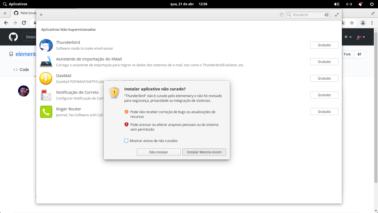Open the elementary repository link on GitHub
The image size is (378, 213).
click(x=26, y=54)
